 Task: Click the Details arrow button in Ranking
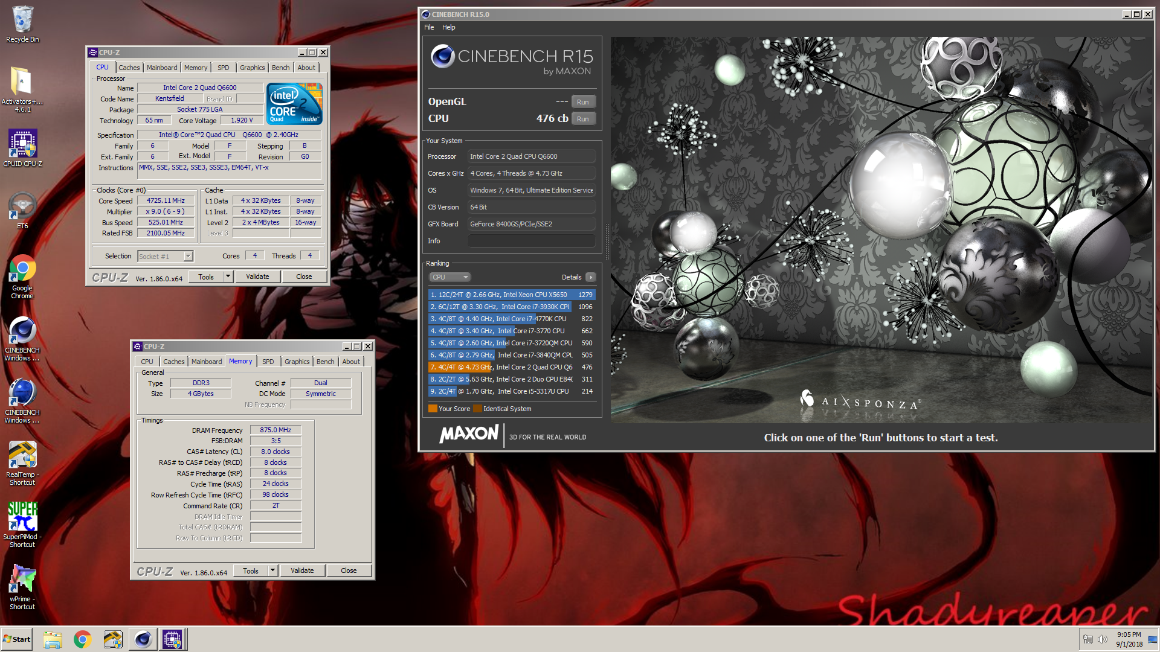click(x=590, y=277)
